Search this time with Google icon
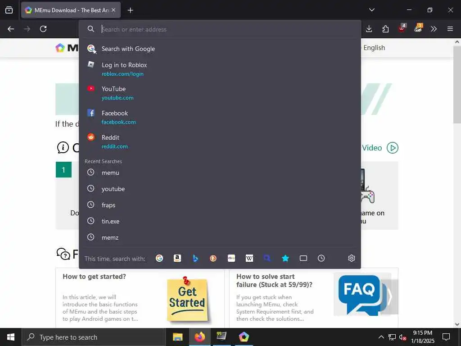Viewport: 461px width, 346px height. pos(159,258)
